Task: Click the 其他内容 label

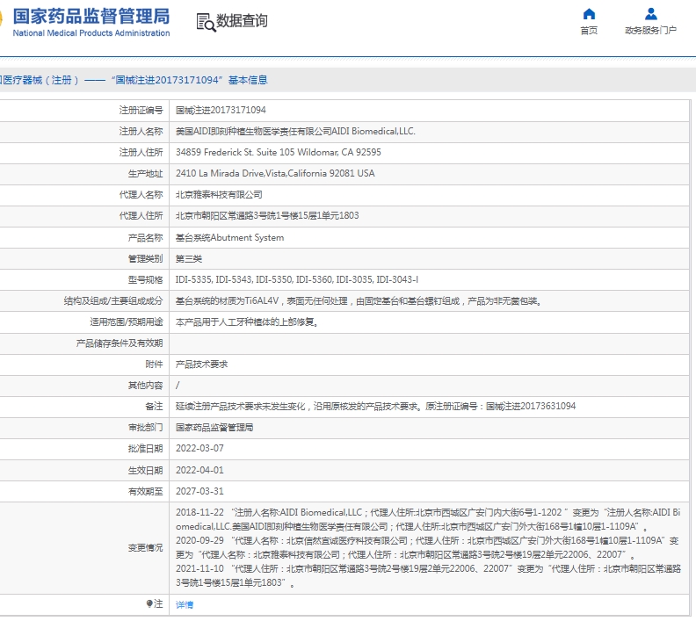Action: (x=145, y=386)
